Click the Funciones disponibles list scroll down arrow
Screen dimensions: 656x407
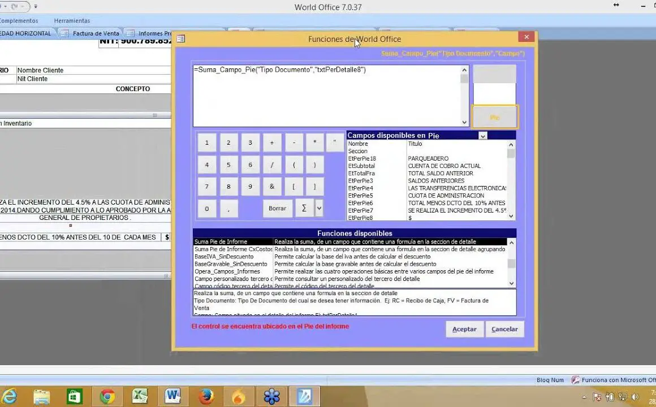click(x=511, y=283)
